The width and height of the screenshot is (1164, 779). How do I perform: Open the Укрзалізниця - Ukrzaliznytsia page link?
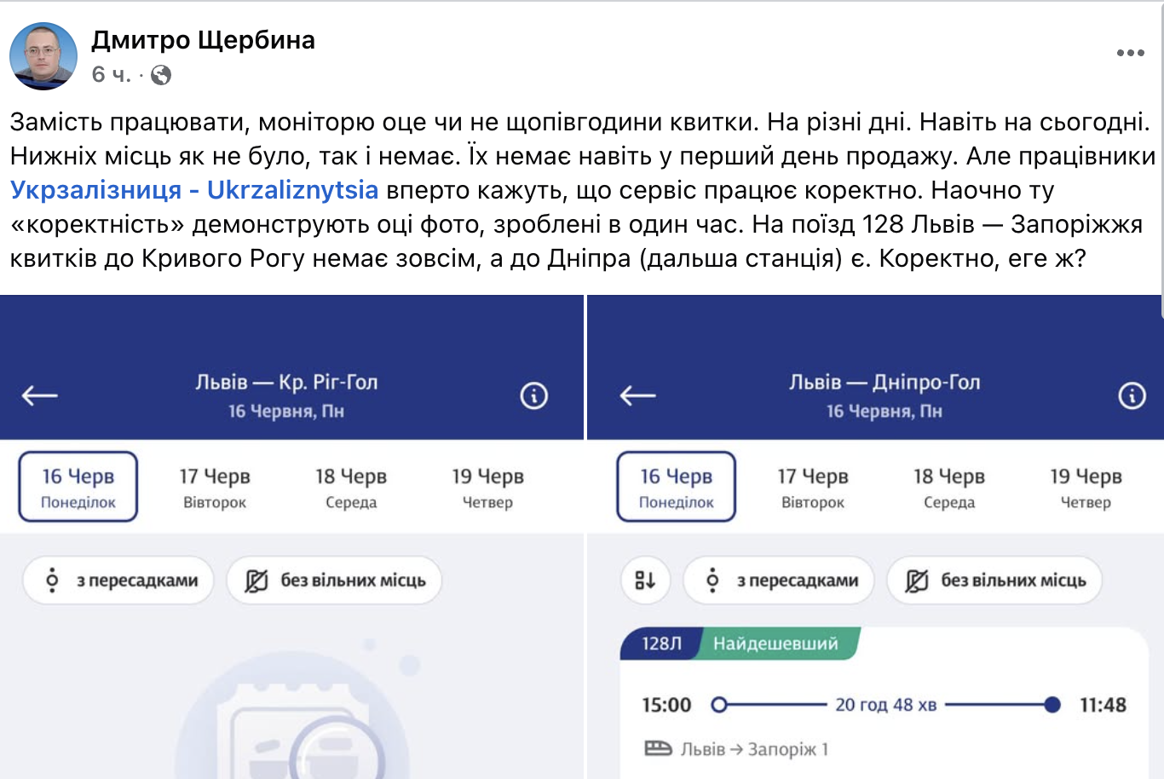click(x=194, y=190)
